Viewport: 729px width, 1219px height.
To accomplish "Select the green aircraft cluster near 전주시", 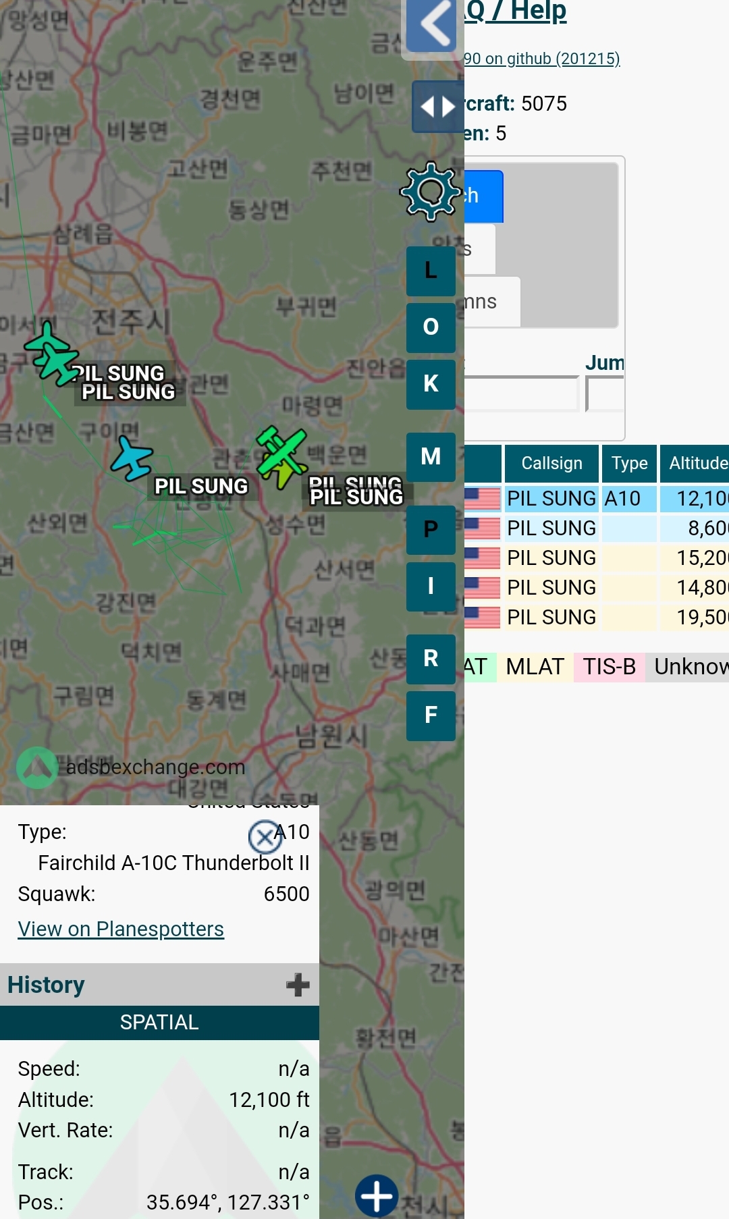I will [51, 354].
